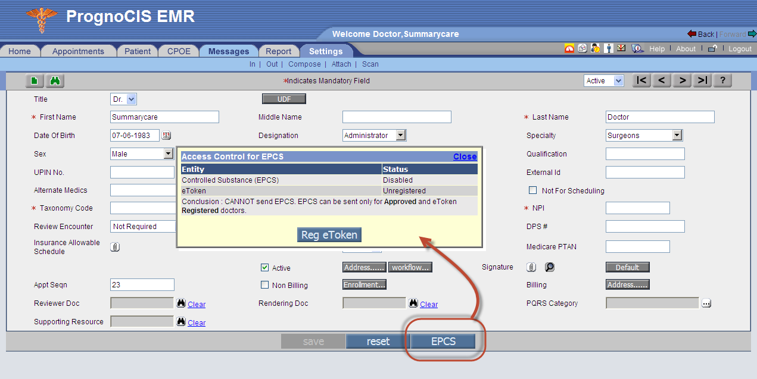Go to the Patient tab
Image resolution: width=757 pixels, height=379 pixels.
tap(138, 51)
